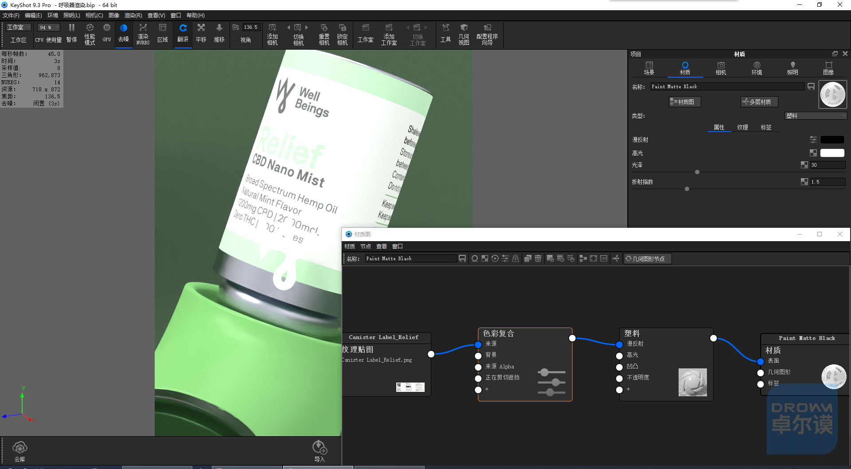Click the material preview ball thumbnail
The height and width of the screenshot is (469, 851).
click(833, 94)
